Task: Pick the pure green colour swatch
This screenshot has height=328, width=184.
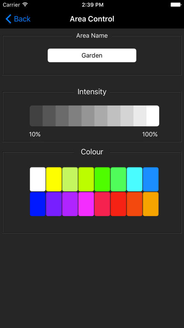Action: pos(102,179)
